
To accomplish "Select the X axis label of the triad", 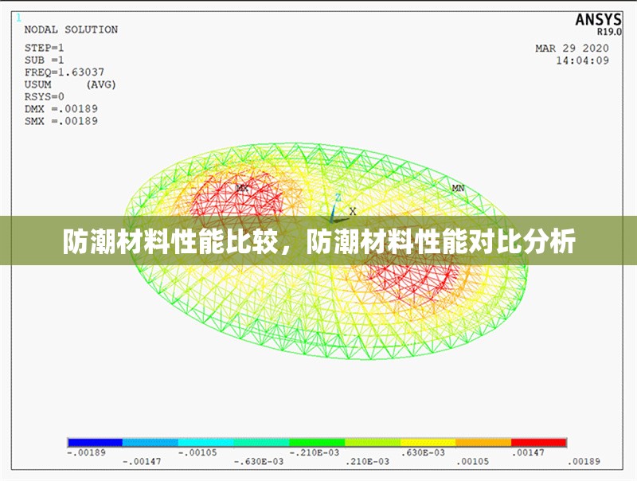I will click(x=352, y=210).
